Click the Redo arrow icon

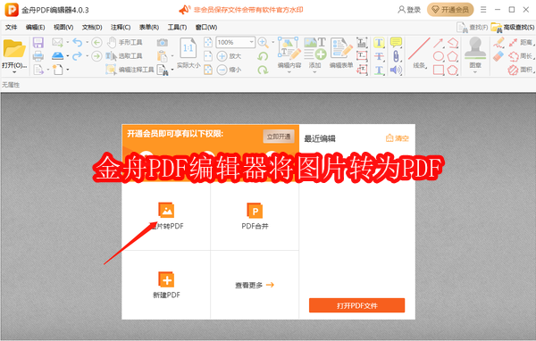click(78, 55)
